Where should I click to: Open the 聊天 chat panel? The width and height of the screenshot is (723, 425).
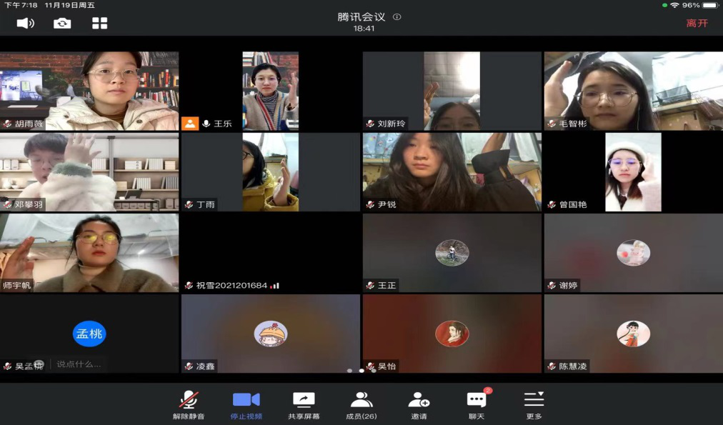476,404
